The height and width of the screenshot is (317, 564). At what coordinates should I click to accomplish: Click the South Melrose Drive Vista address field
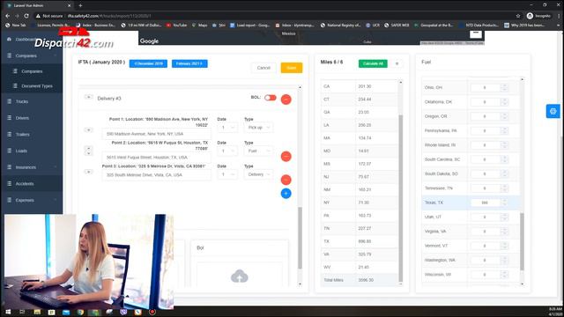pyautogui.click(x=157, y=174)
